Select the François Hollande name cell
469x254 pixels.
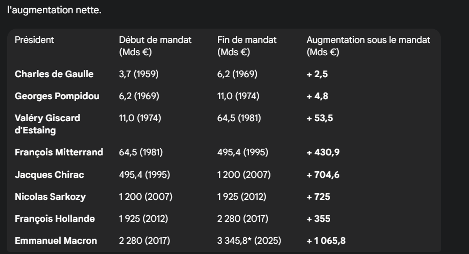[55, 219]
